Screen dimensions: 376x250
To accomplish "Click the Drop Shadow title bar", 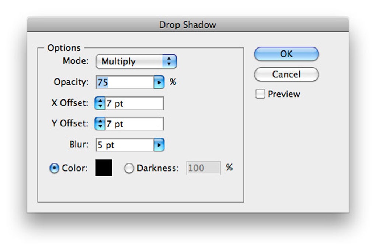I will [x=188, y=25].
